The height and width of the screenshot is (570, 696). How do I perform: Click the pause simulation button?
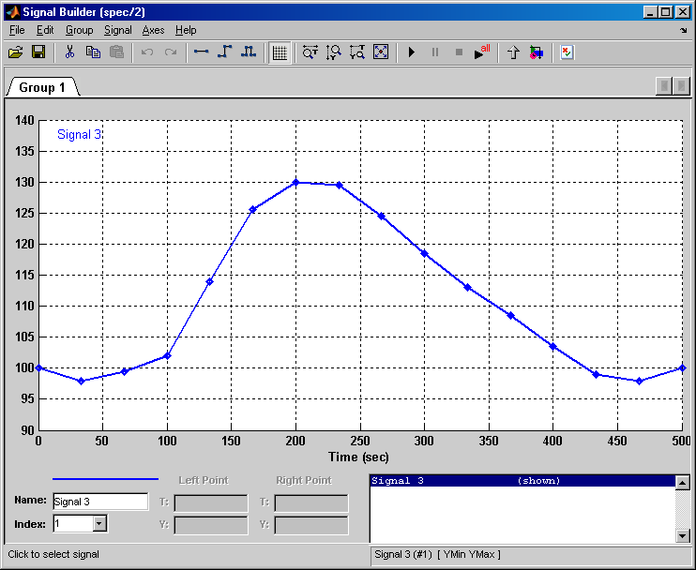pyautogui.click(x=435, y=52)
